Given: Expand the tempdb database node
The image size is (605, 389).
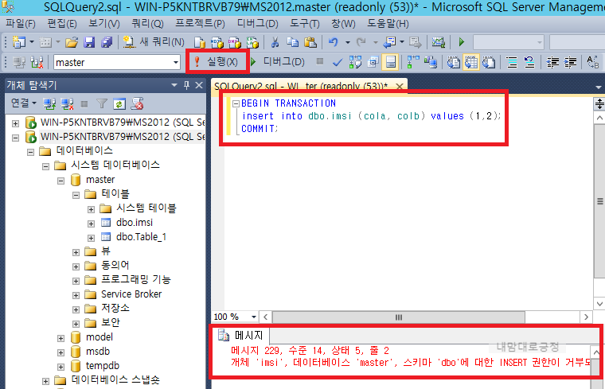Looking at the screenshot, I should (x=61, y=367).
